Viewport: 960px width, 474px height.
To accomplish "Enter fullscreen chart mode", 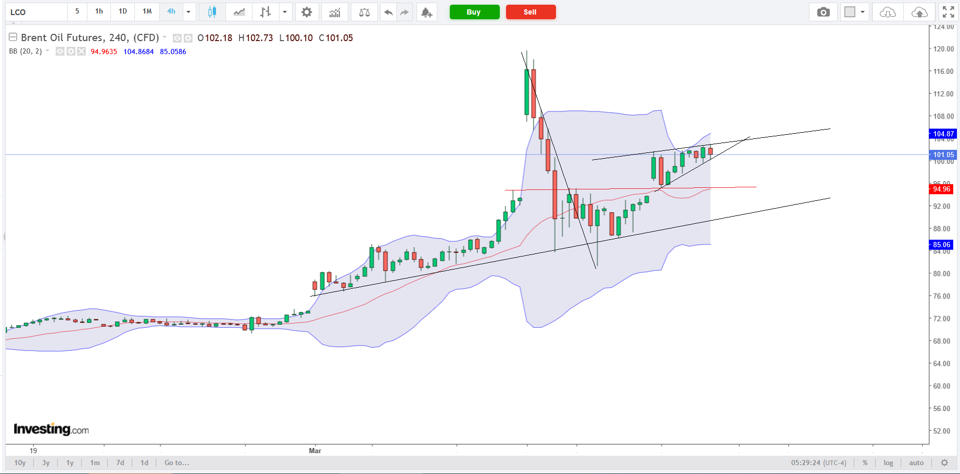I will click(948, 12).
